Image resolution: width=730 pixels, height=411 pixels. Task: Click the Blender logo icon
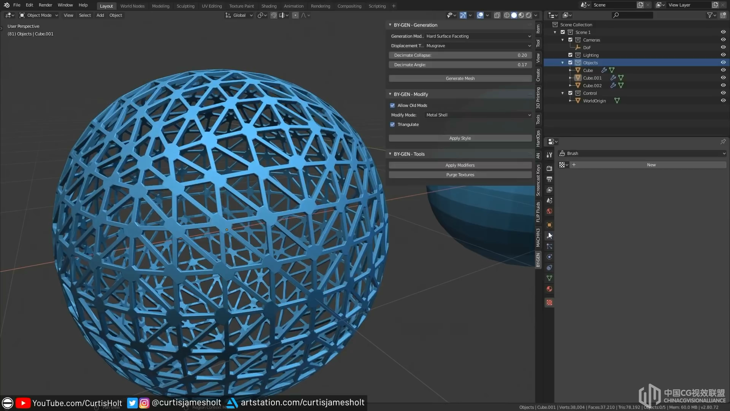tap(6, 5)
